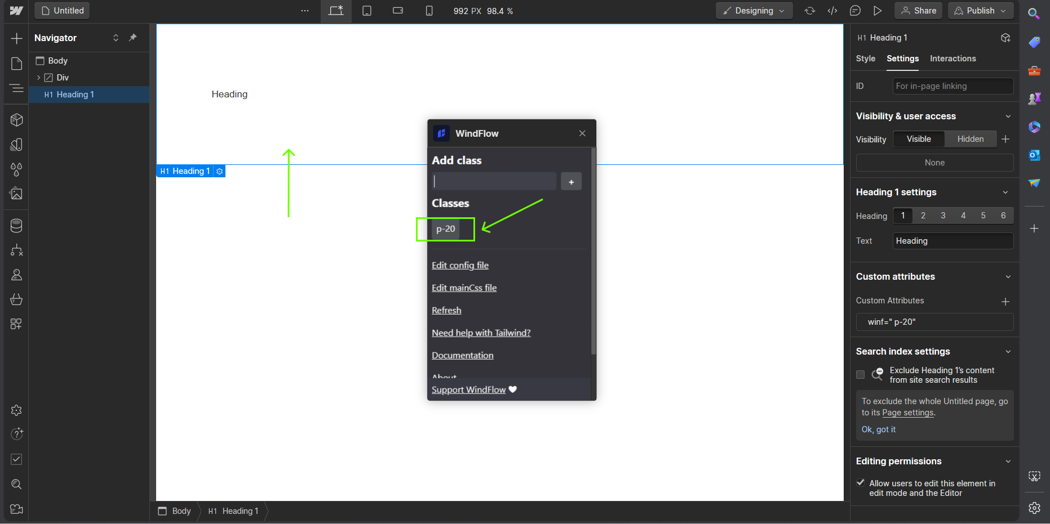Viewport: 1050px width, 524px height.
Task: Open the Components cube icon
Action: [x=16, y=120]
